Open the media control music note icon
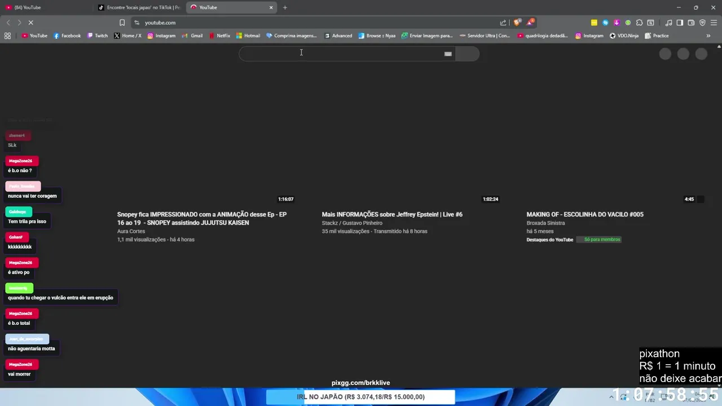The image size is (722, 406). click(x=668, y=23)
